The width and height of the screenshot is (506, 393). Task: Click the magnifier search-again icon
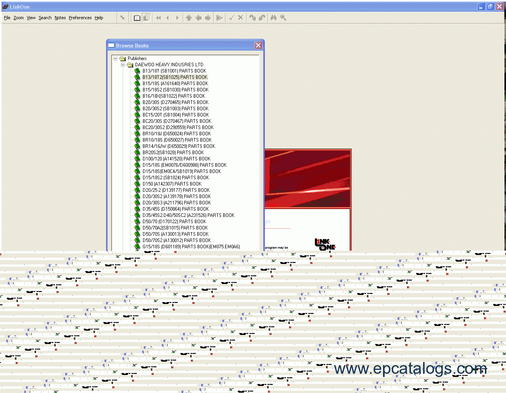[283, 18]
